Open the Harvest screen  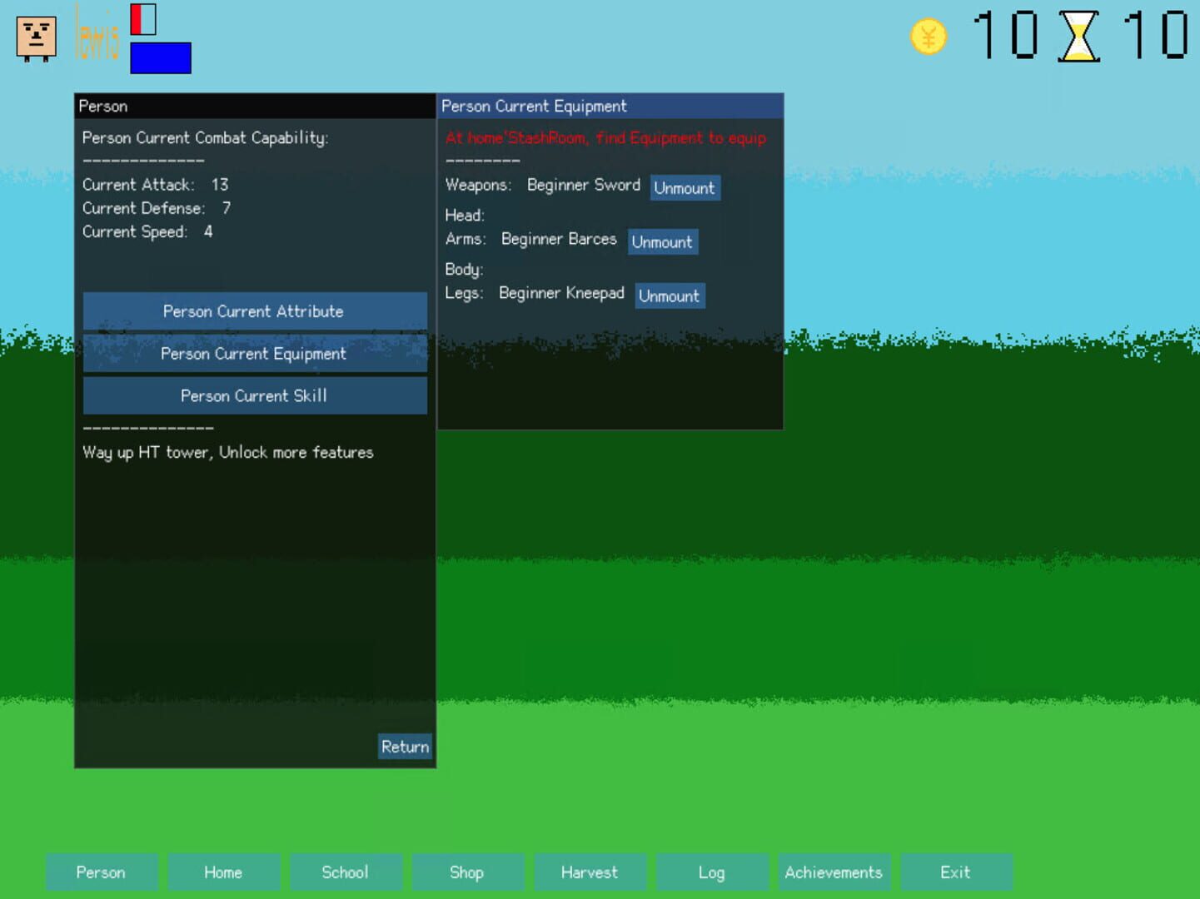coord(590,872)
